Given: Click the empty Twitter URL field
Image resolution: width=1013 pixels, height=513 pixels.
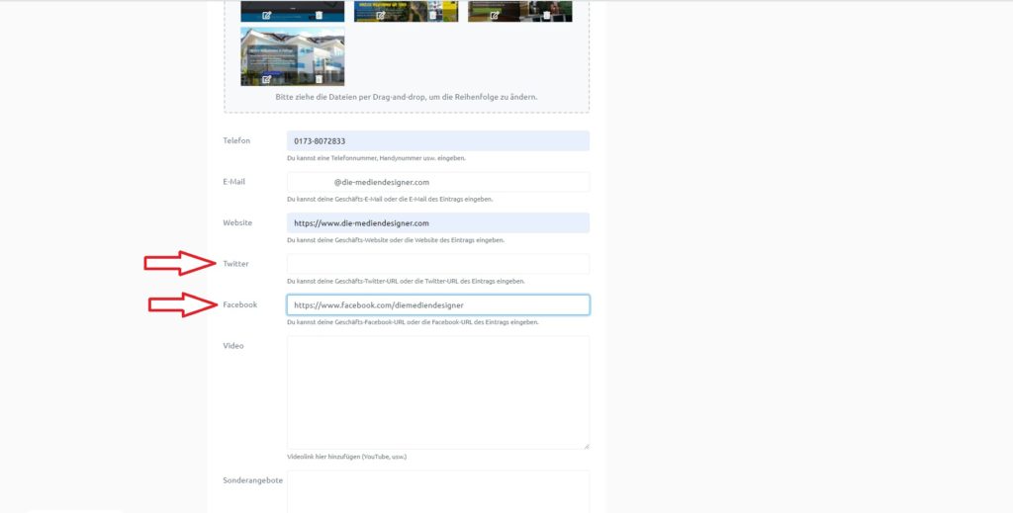Looking at the screenshot, I should click(437, 264).
